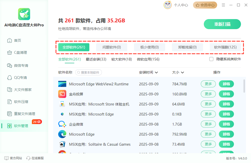Tick the 隐藏系统类软件 checkbox
The image size is (251, 163).
pos(211,59)
